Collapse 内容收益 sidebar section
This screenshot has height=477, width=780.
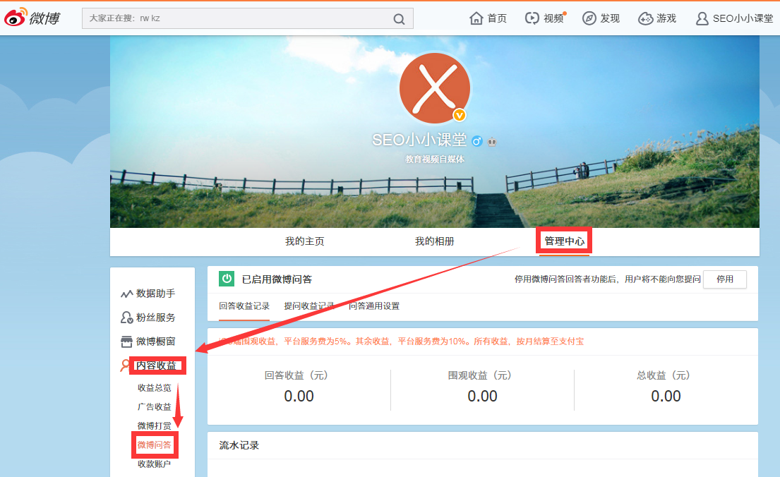coord(157,366)
